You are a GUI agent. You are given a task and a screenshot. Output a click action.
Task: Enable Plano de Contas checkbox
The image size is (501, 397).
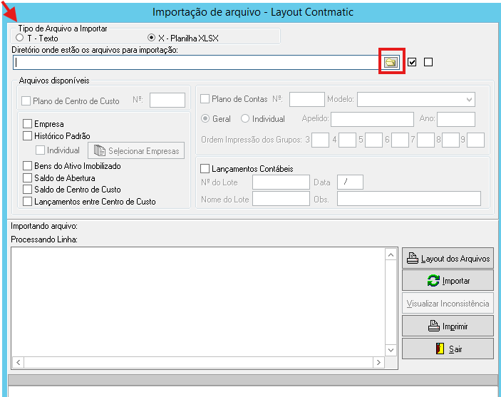pos(205,99)
